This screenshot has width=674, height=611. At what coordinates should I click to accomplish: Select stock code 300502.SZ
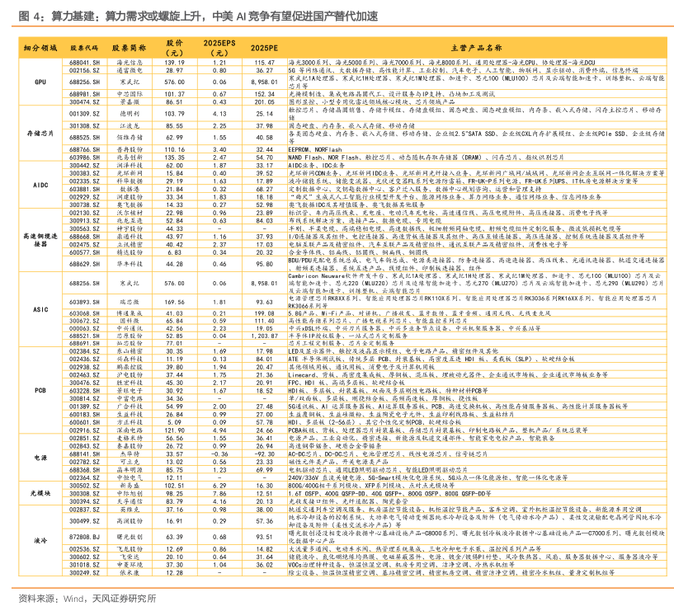(x=84, y=486)
